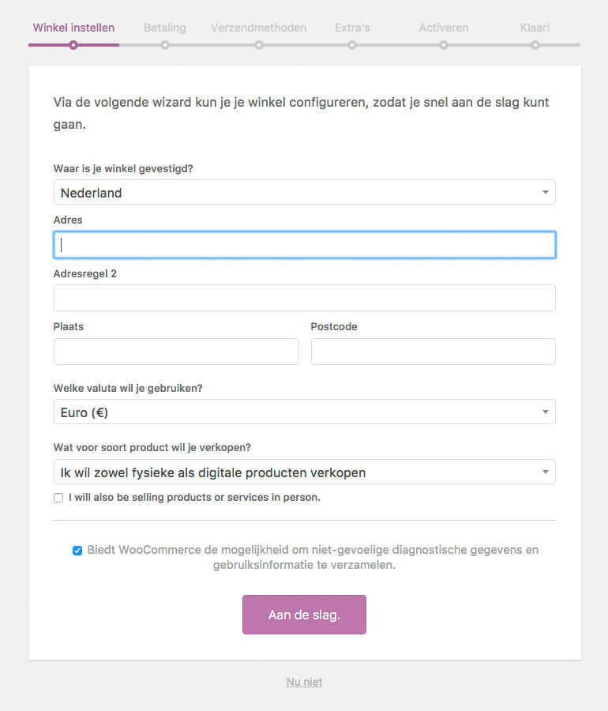Screen dimensions: 608x711
Task: Click the Nu niet link
Action: coord(304,681)
